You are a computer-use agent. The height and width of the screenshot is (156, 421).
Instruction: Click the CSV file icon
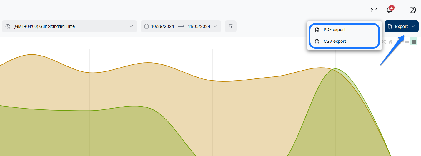click(x=317, y=41)
